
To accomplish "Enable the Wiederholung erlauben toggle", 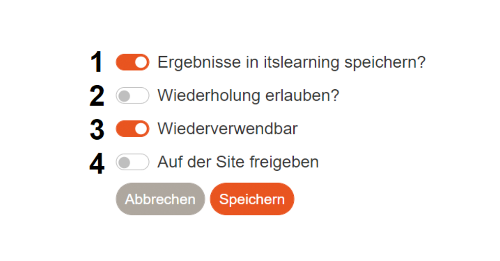I will (x=132, y=96).
